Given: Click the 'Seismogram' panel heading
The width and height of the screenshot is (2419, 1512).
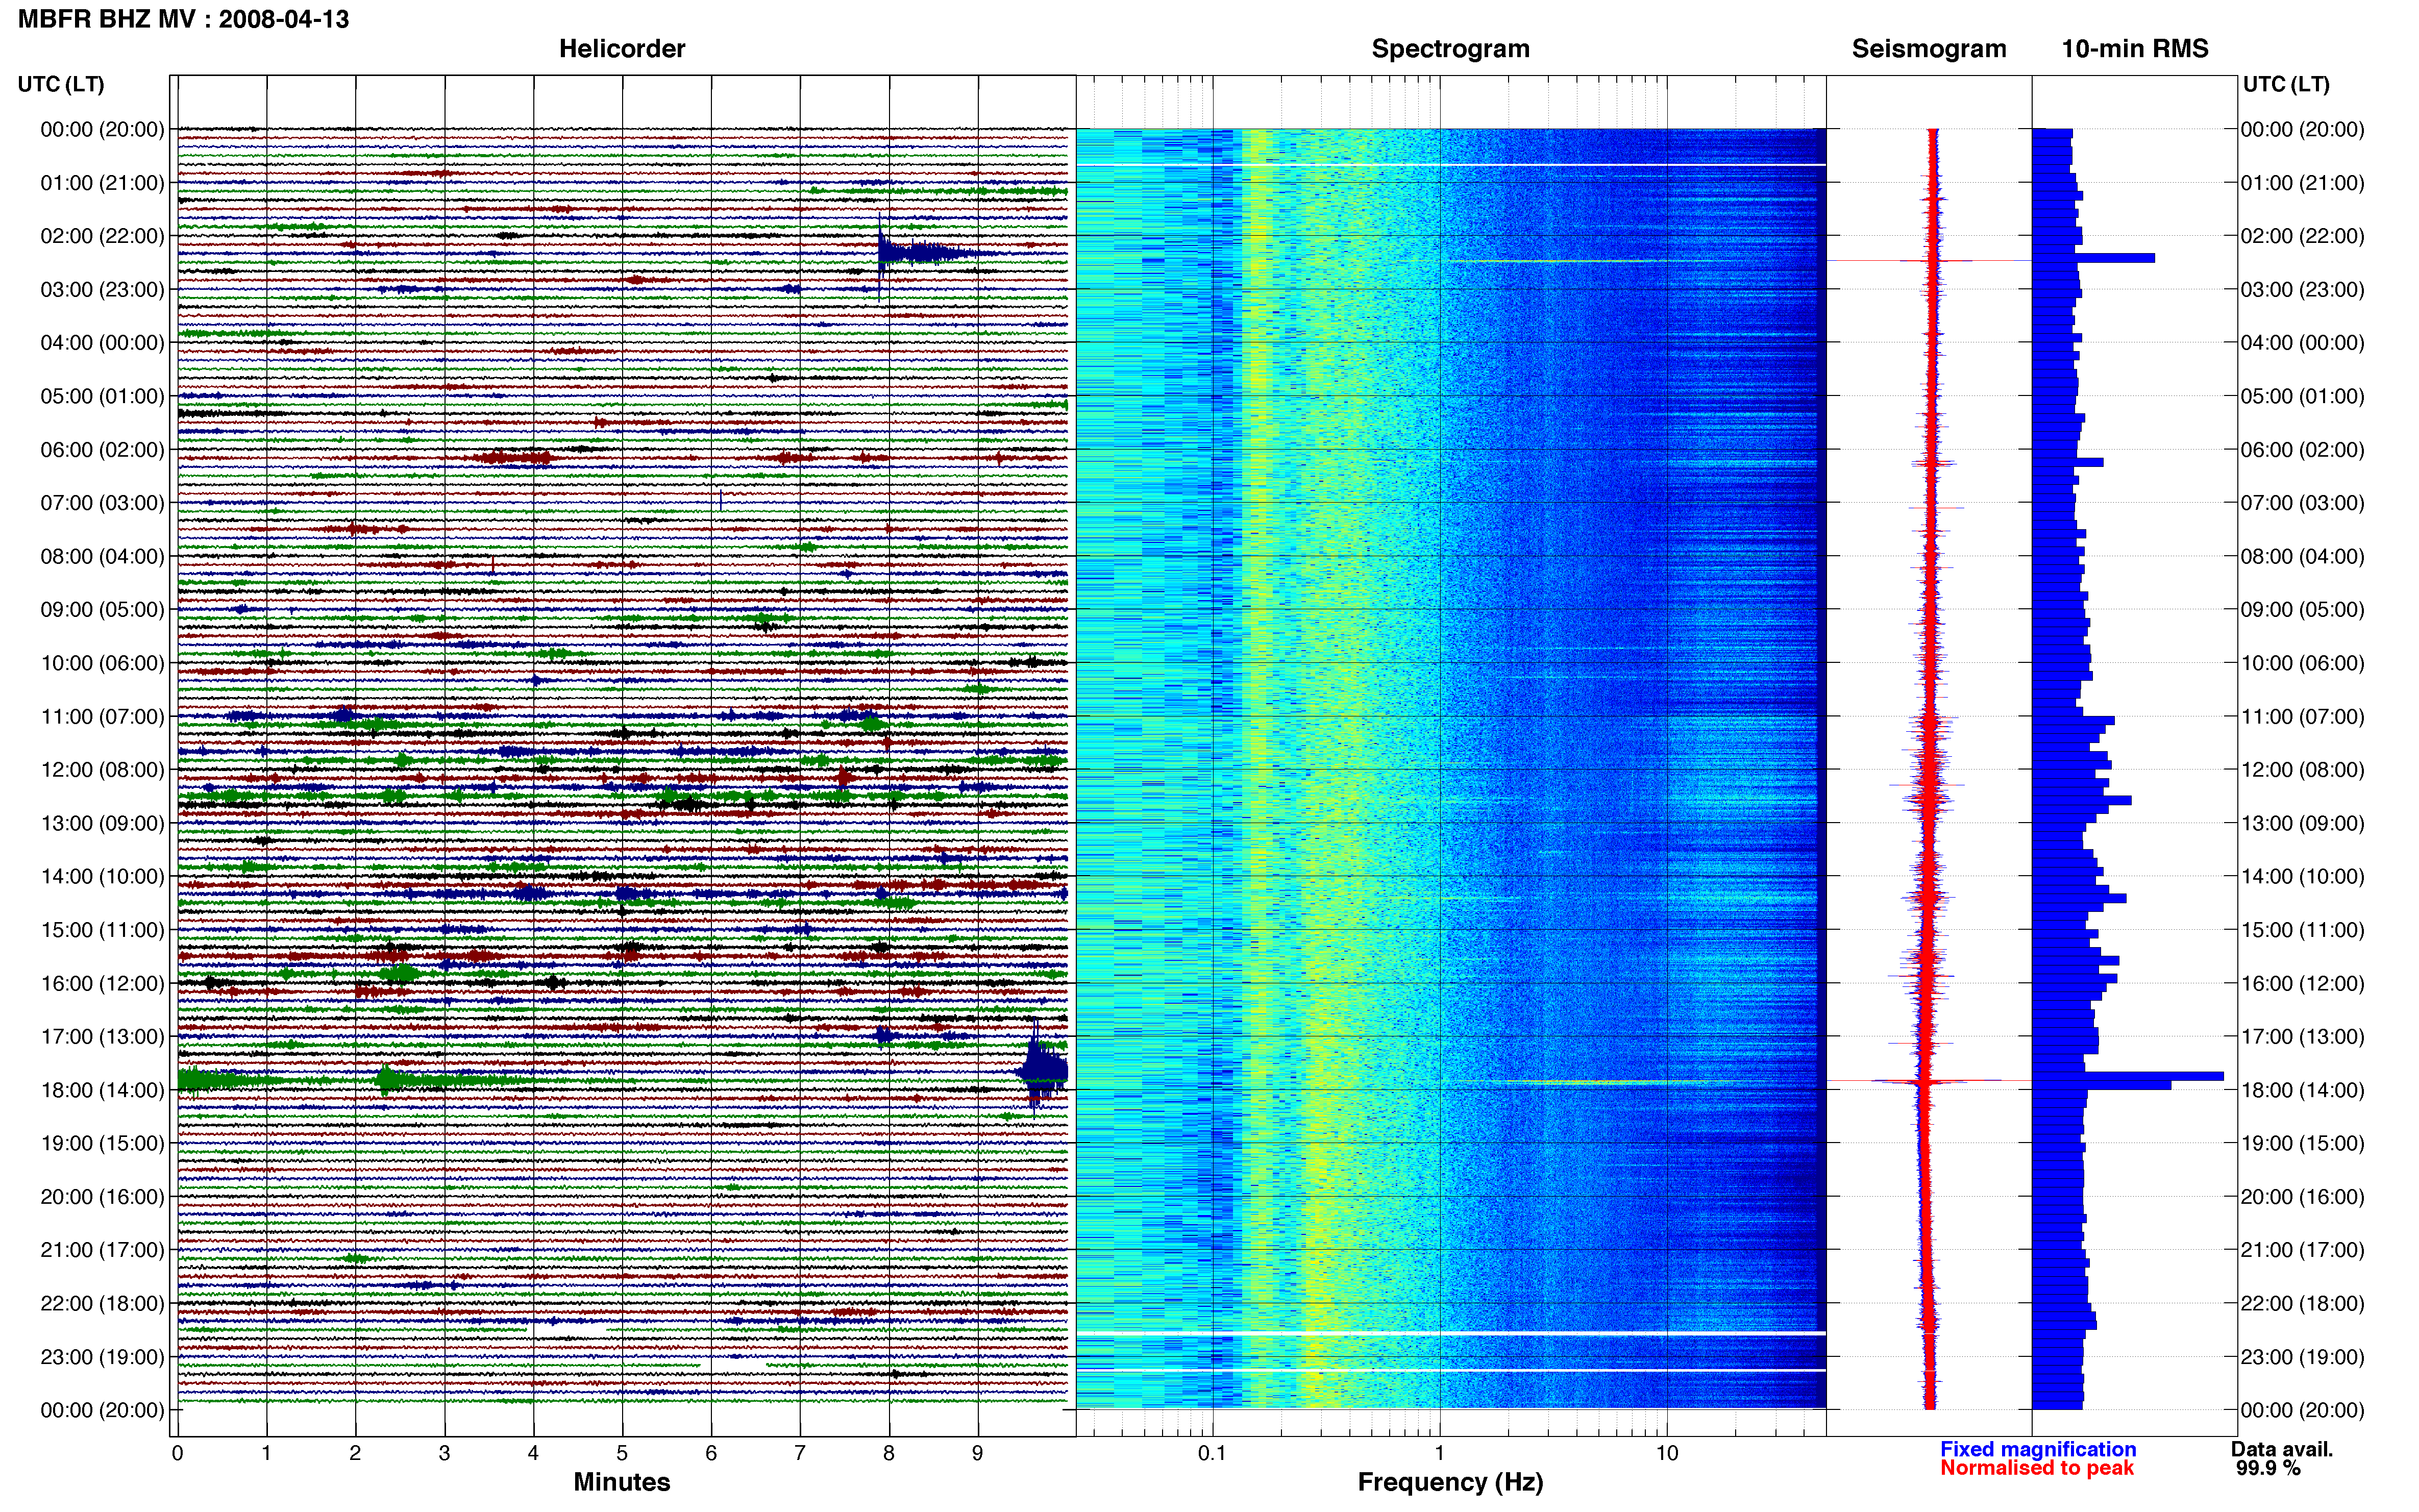Looking at the screenshot, I should [x=1928, y=49].
